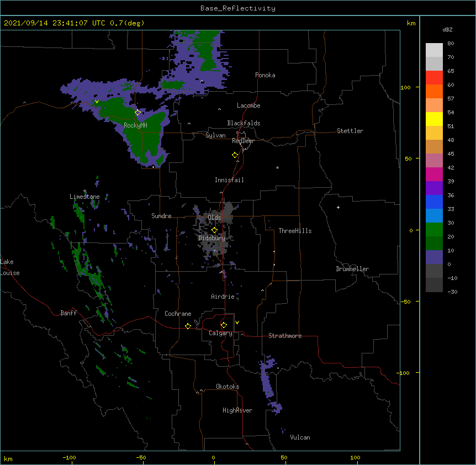Click the RedDeer city label
476x465 pixels.
[243, 141]
